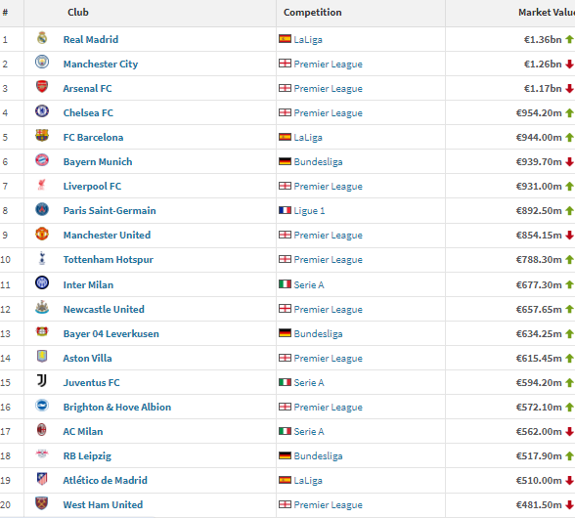The width and height of the screenshot is (575, 518).
Task: Click the Bayern Munich logo icon
Action: coord(42,160)
